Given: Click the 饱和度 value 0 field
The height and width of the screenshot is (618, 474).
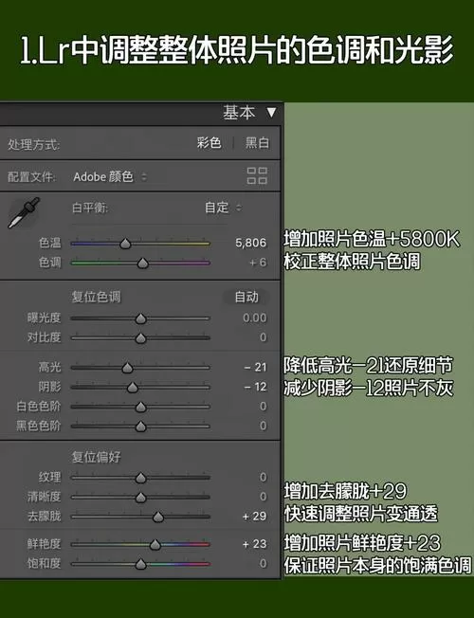Looking at the screenshot, I should (x=263, y=564).
